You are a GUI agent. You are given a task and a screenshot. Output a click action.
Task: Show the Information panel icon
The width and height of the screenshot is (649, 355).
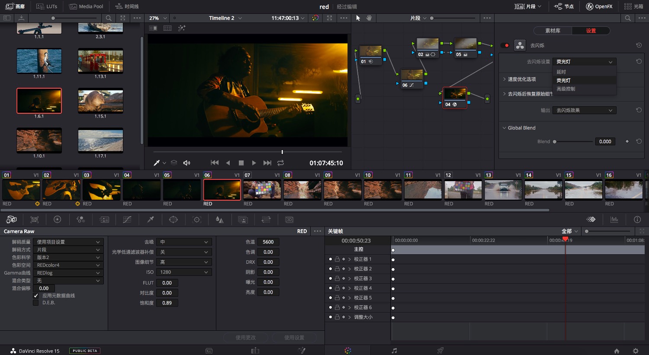(637, 220)
